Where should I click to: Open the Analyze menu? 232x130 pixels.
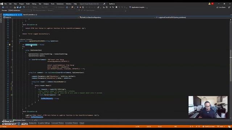click(46, 4)
